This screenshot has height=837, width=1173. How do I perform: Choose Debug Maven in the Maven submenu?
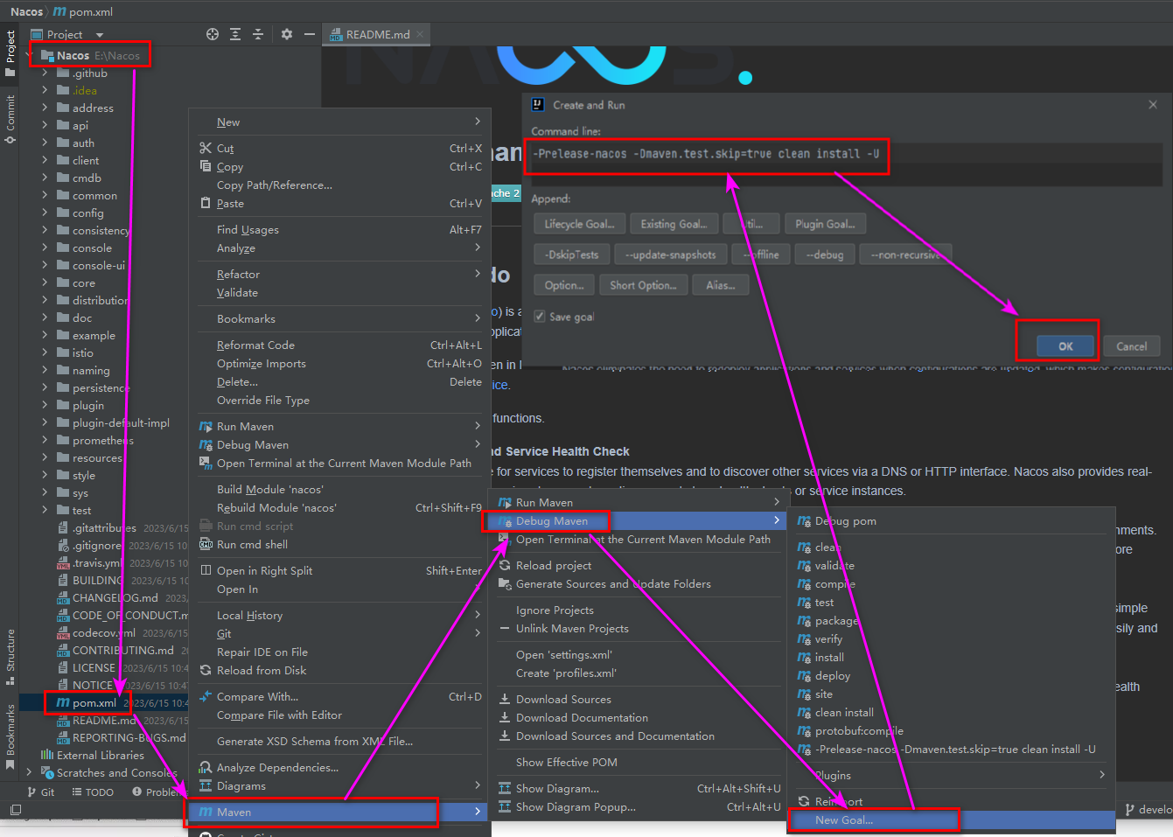click(639, 521)
